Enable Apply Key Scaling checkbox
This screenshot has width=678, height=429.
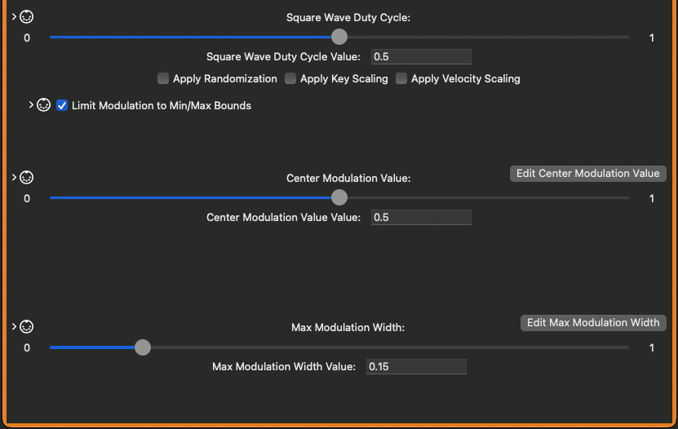pos(290,79)
